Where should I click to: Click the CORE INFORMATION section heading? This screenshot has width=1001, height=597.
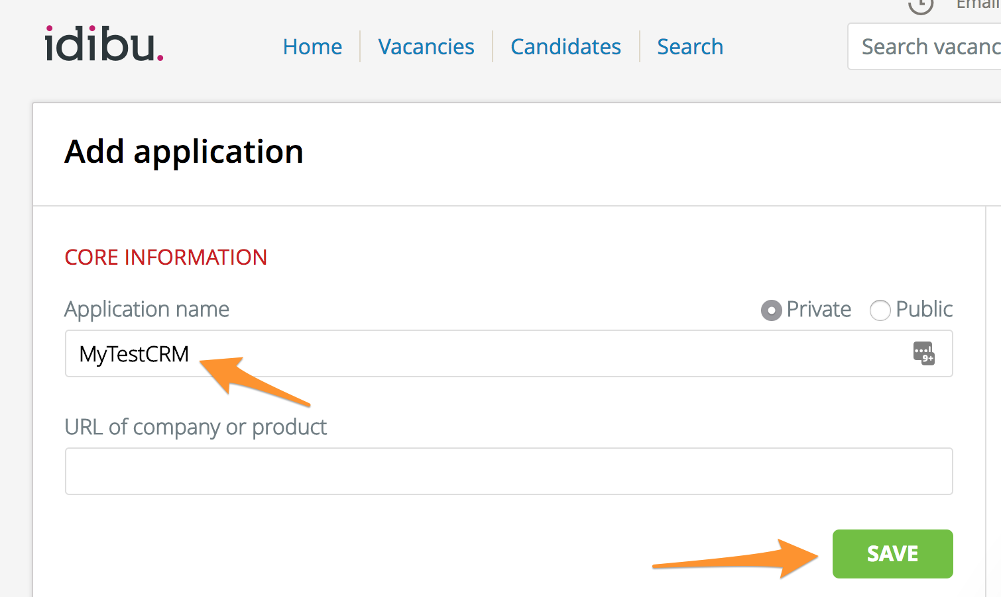[x=166, y=257]
